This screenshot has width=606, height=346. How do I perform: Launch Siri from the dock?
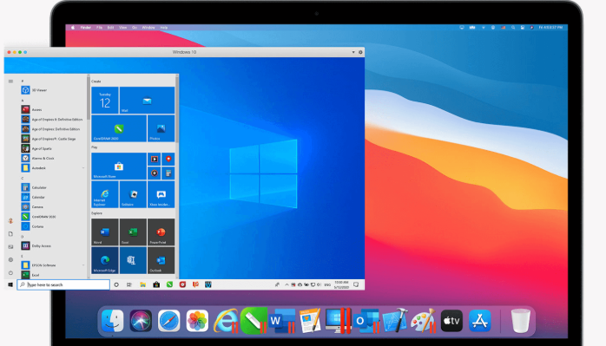tap(141, 321)
